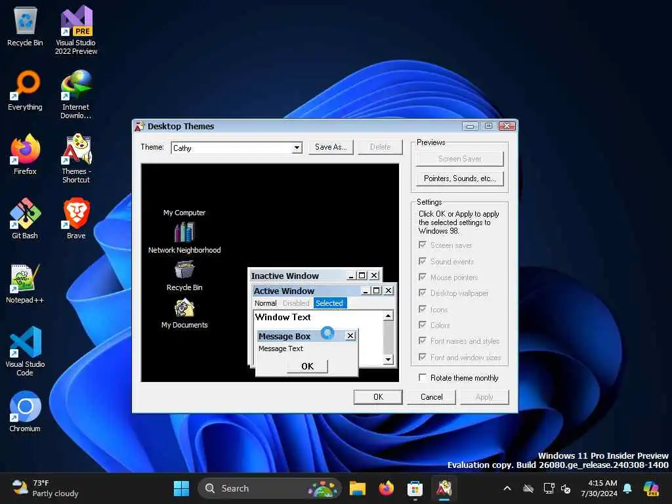This screenshot has width=672, height=504.
Task: Click the preview scrollbar up arrow
Action: coord(388,316)
